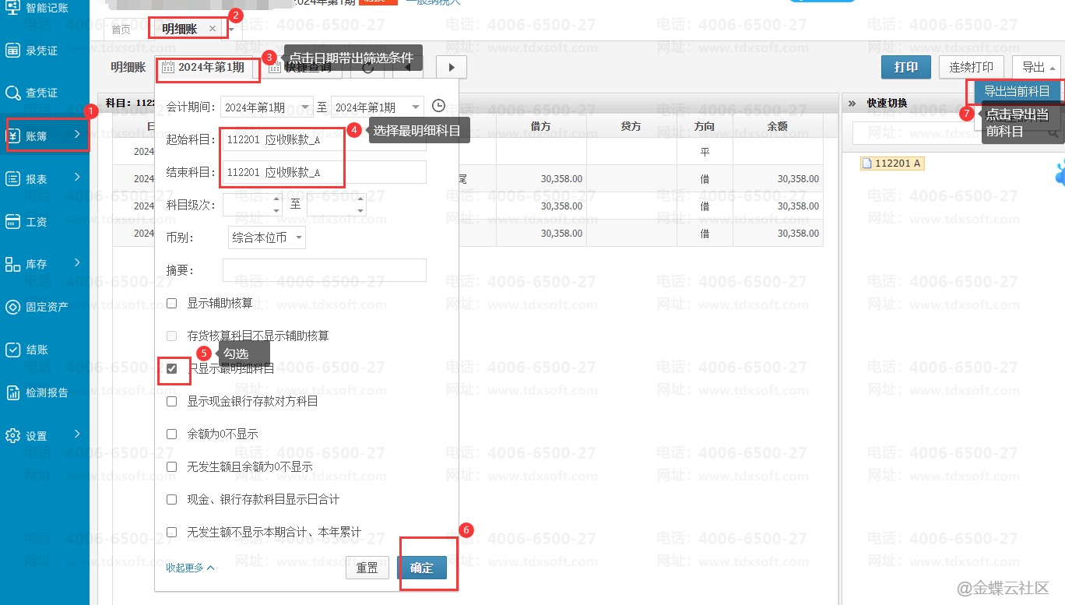Collapse the 快速切换 panel with double arrows
Screen dimensions: 1065x605
coord(852,103)
